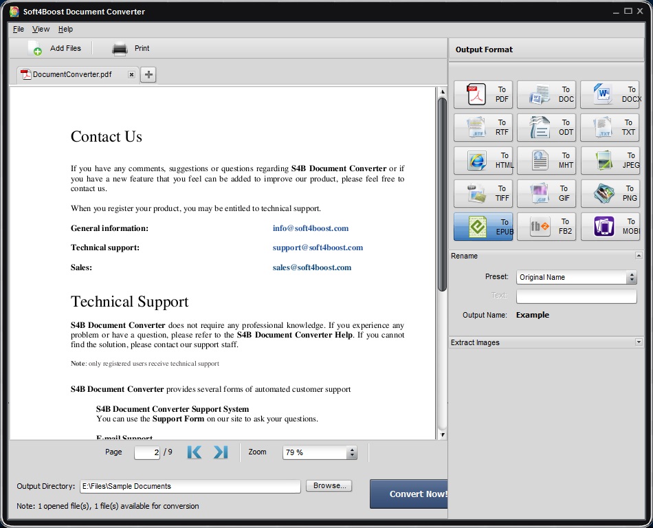Click the Print toolbar icon

118,48
